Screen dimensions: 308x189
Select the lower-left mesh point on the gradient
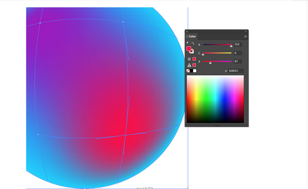(38, 134)
